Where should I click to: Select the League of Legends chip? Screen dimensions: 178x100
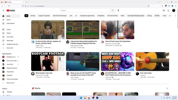44,16
